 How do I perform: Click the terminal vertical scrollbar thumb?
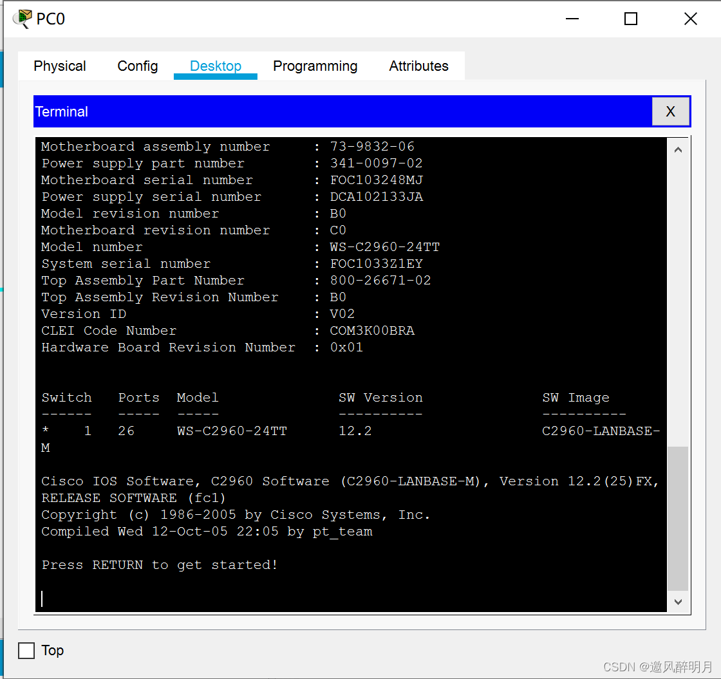[678, 518]
